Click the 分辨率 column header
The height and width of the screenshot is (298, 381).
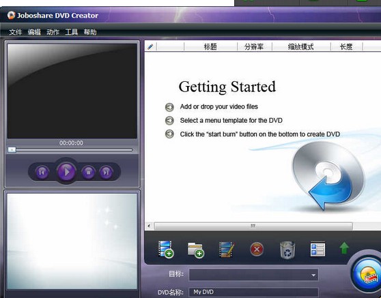coord(254,46)
